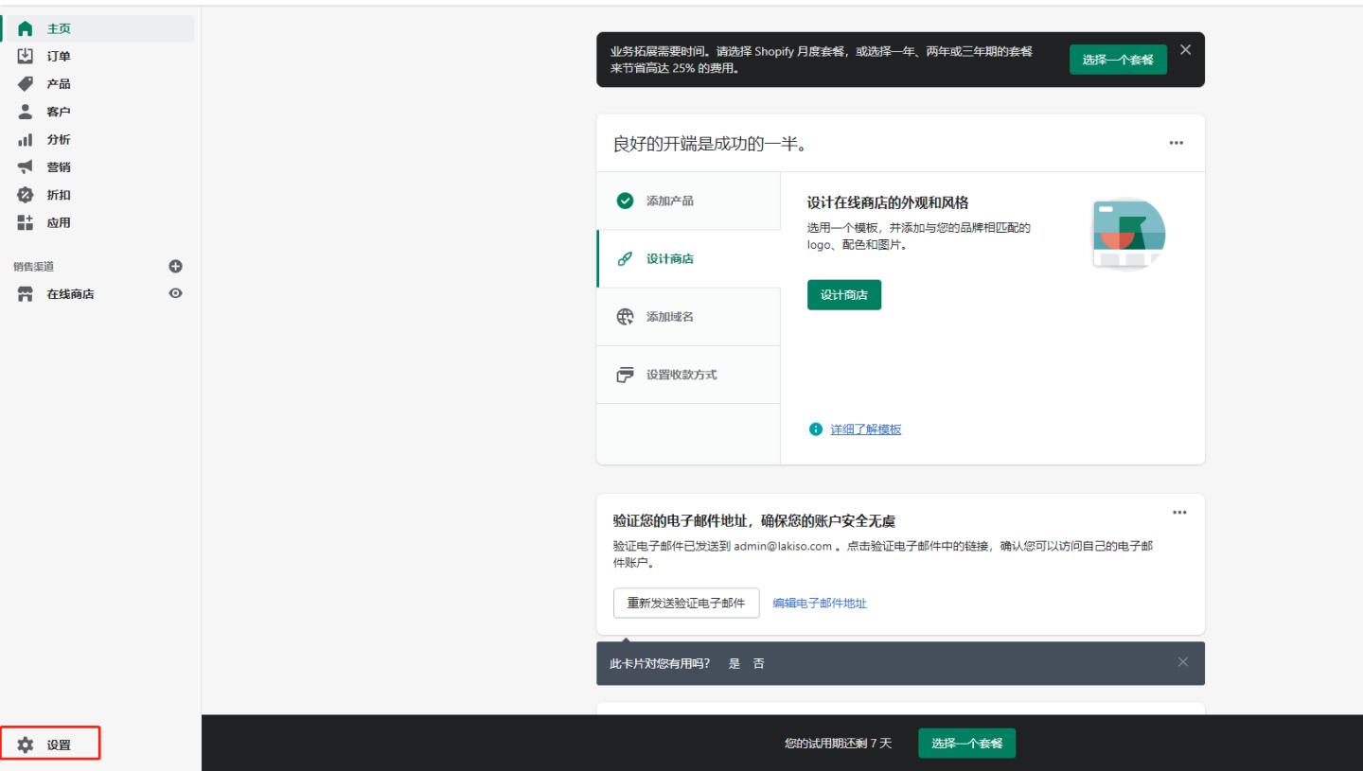Add a sales channel with the plus icon
The image size is (1363, 771).
175,267
